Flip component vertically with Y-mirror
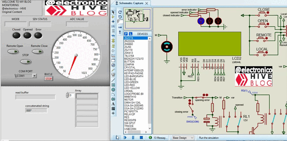Image resolution: width=287 pixels, height=141 pixels. (x=120, y=32)
